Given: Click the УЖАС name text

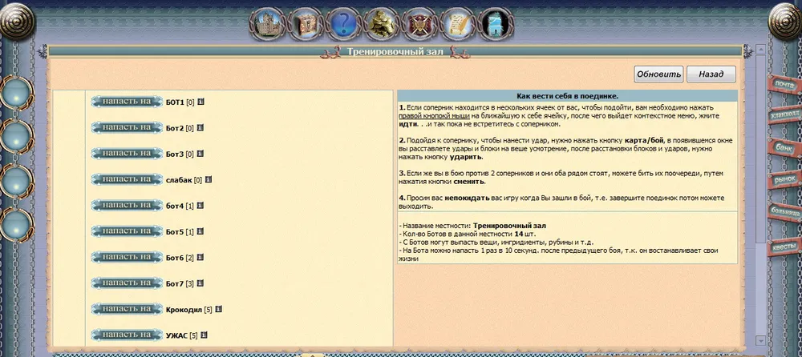Looking at the screenshot, I should 176,336.
